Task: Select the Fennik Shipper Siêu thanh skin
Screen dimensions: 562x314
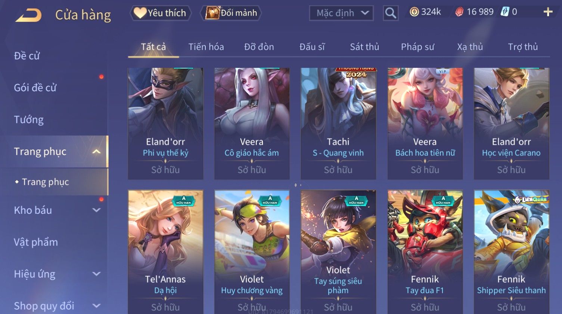Action: [511, 252]
